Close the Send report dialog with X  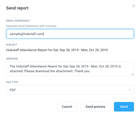pos(133,6)
